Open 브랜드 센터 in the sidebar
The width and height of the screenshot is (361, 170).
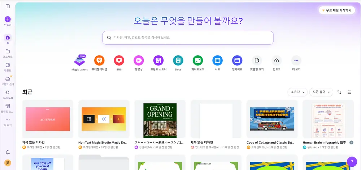click(8, 79)
